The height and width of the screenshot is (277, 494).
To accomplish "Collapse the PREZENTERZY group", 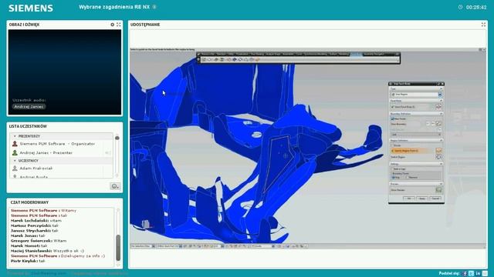I will [15, 136].
